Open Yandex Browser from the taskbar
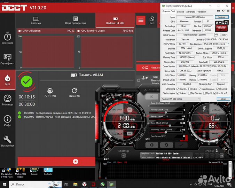Viewport: 235px width, 188px height. [84, 184]
